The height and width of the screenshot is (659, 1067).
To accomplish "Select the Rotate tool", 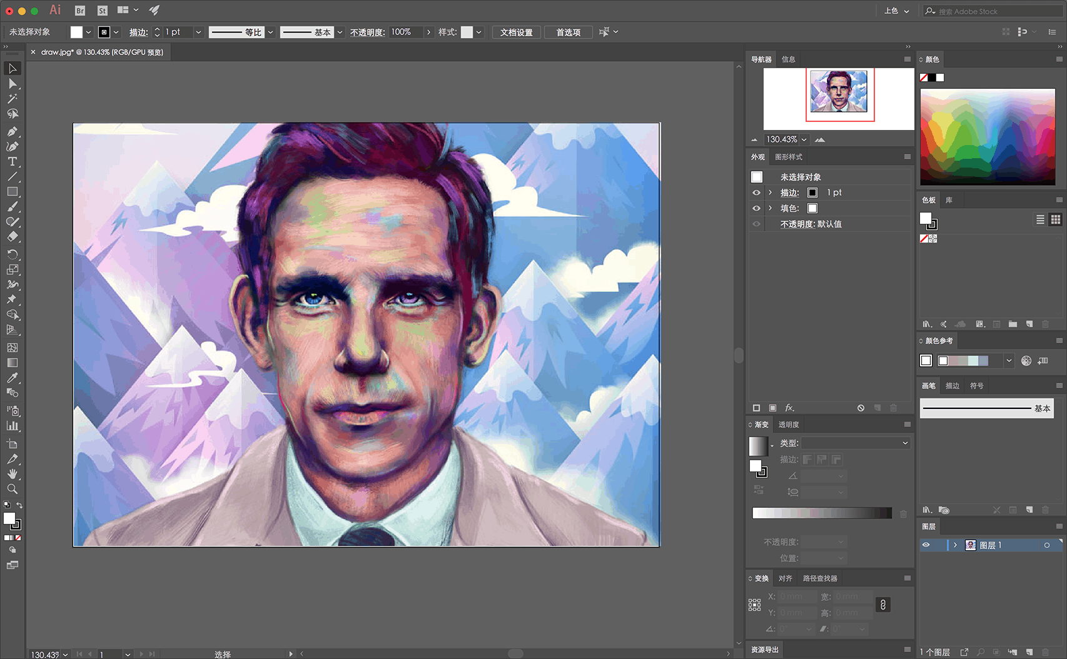I will pos(12,254).
